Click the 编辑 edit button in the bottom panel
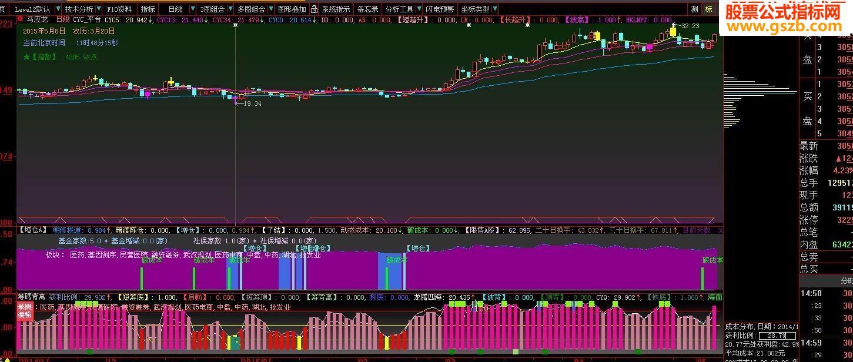This screenshot has height=362, width=853. (x=24, y=315)
